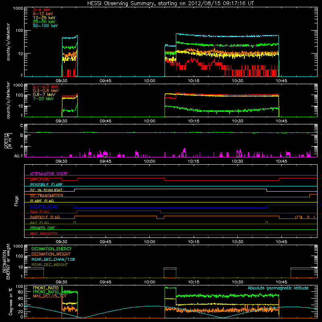Click the DECIMATION ENERGY or weight axis title
The image size is (322, 322).
6,261
